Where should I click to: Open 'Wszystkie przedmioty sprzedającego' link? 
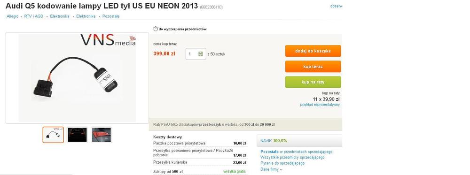coord(292,157)
